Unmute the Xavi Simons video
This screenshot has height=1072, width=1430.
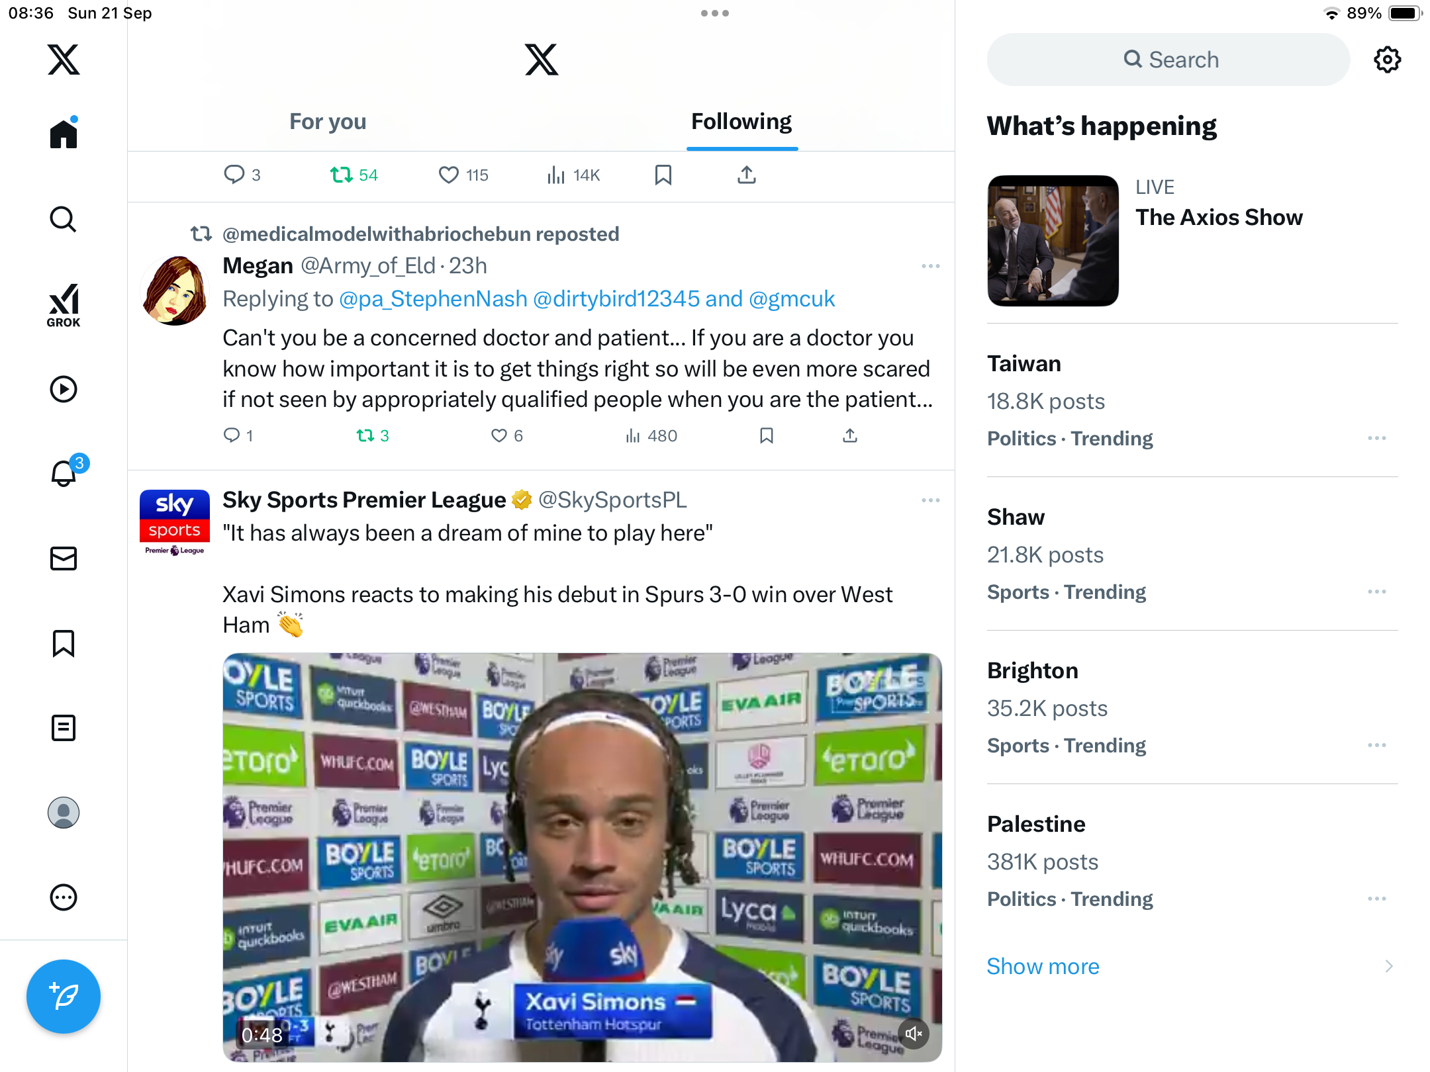click(914, 1034)
